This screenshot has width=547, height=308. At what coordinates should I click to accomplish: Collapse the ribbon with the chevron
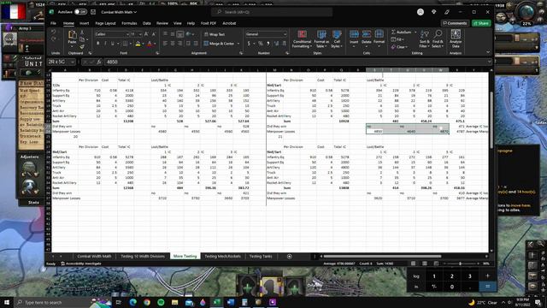click(488, 52)
